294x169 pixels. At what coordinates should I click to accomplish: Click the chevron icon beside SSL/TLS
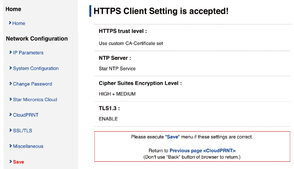tap(11, 130)
